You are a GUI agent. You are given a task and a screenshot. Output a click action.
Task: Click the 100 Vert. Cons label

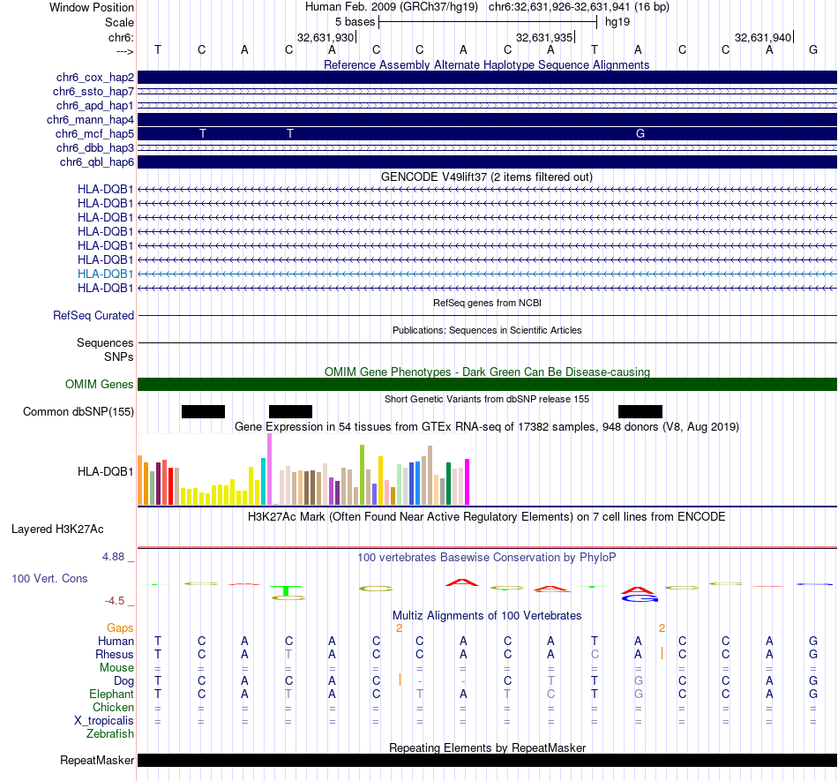pos(49,578)
